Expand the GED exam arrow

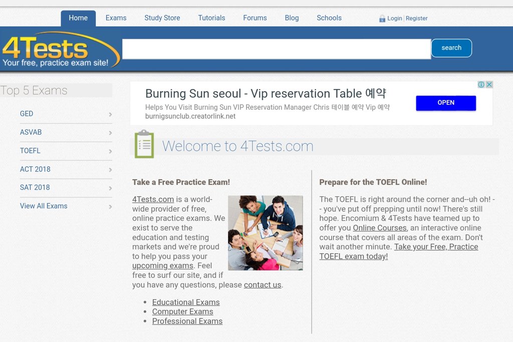[x=110, y=114]
